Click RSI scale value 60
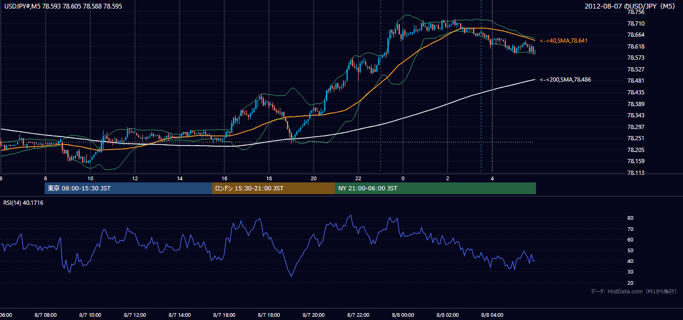 (x=630, y=239)
